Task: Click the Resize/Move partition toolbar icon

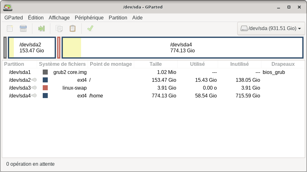Action: tap(41, 29)
